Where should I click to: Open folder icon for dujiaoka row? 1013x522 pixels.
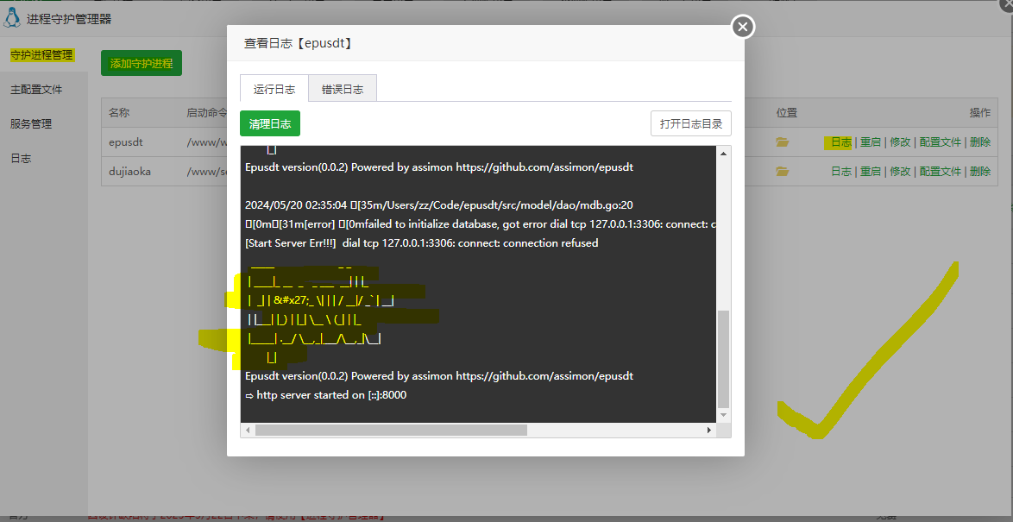[783, 171]
